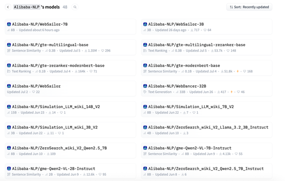The height and width of the screenshot is (181, 285).
Task: Click avatar icon of gte-multilingual-base
Action: click(9, 45)
